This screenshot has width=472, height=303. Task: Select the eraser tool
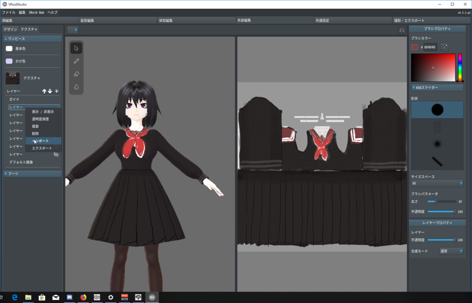(x=77, y=74)
